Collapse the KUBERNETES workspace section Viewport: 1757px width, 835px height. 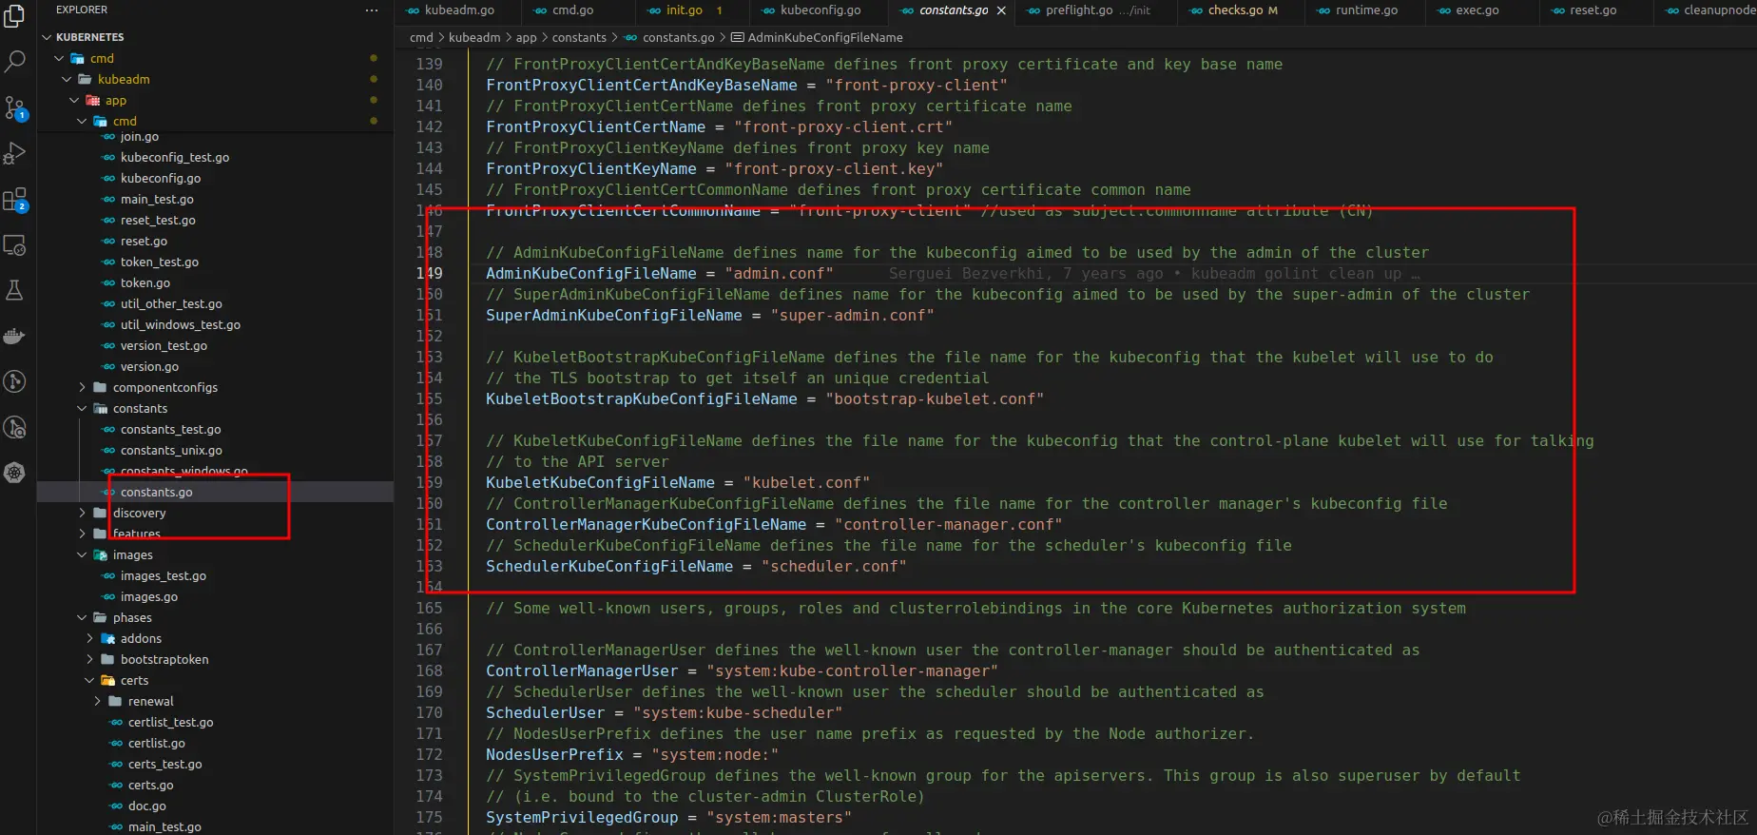[89, 37]
